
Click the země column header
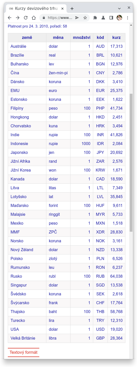[x=27, y=38]
